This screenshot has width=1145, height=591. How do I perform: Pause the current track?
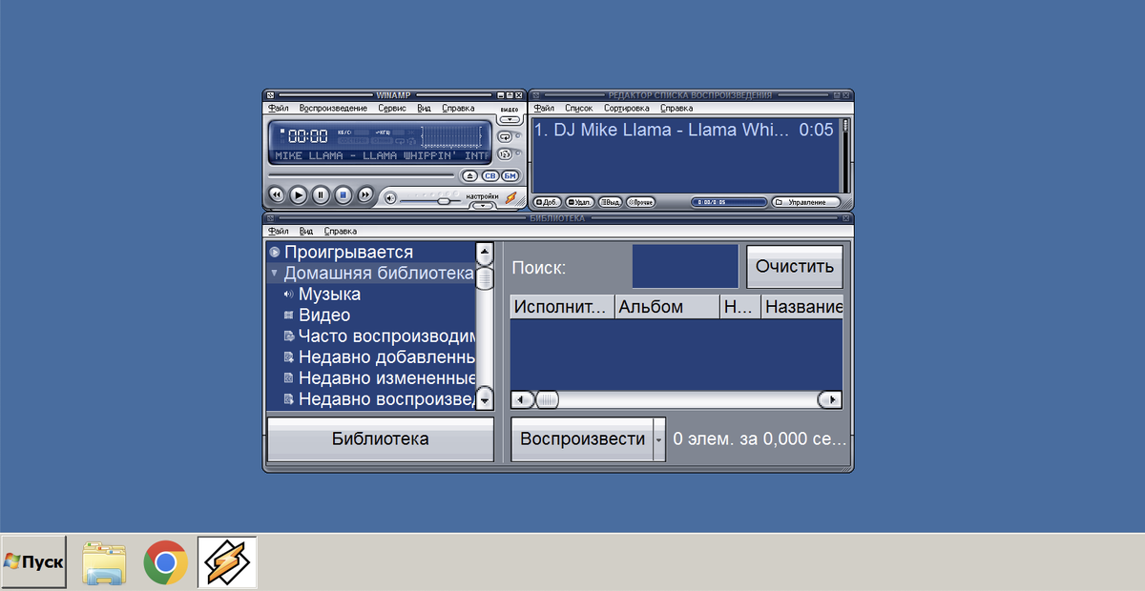pos(321,194)
